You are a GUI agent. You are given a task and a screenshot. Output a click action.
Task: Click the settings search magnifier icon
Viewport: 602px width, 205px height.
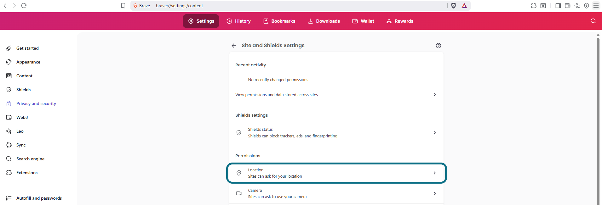click(593, 21)
